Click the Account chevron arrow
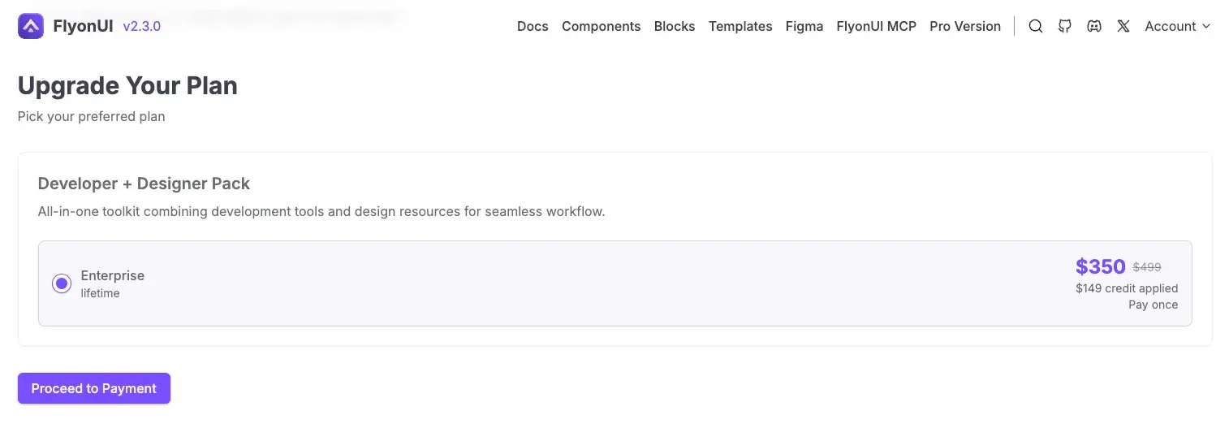Screen dimensions: 1229x428 [1206, 26]
